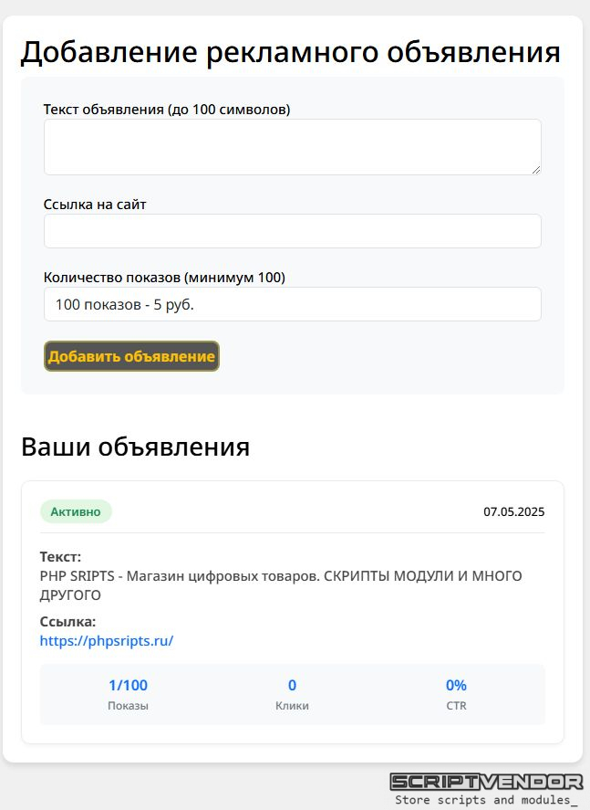This screenshot has height=810, width=590.
Task: Click the 'Показы' label under the counter
Action: click(x=128, y=706)
